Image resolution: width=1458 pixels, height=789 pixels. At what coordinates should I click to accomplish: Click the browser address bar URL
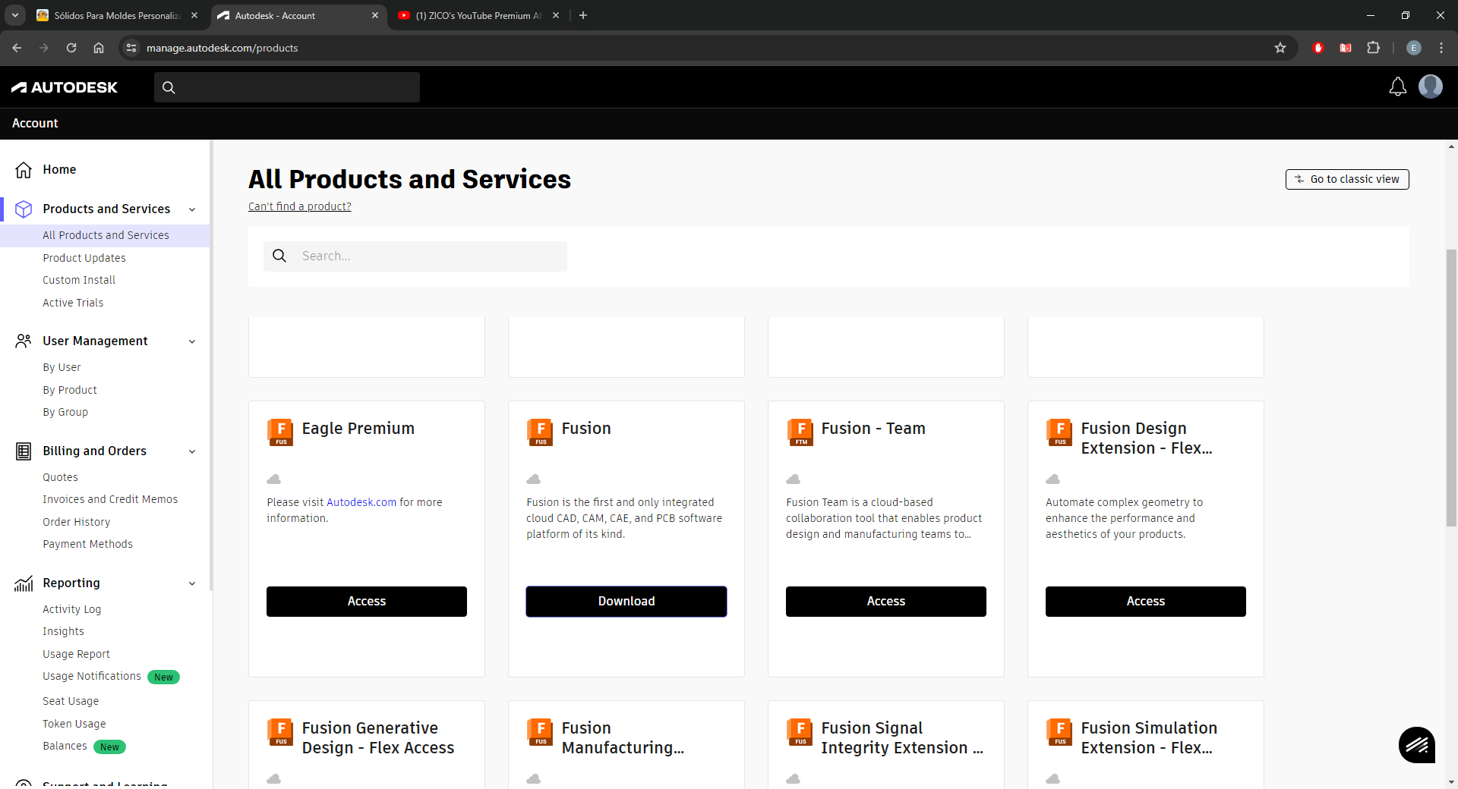tap(222, 48)
